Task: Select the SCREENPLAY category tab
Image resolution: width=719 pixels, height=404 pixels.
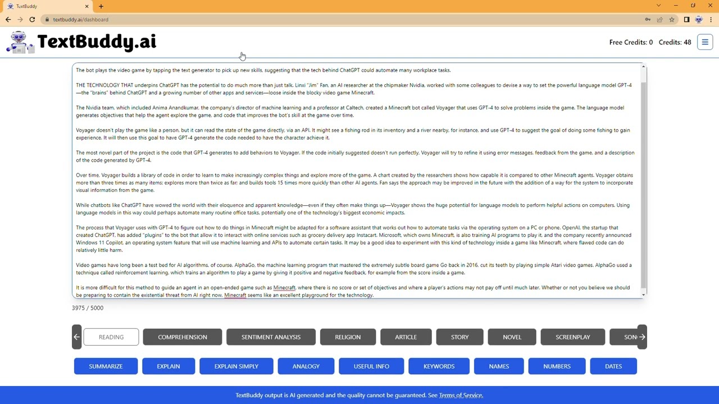Action: tap(573, 337)
